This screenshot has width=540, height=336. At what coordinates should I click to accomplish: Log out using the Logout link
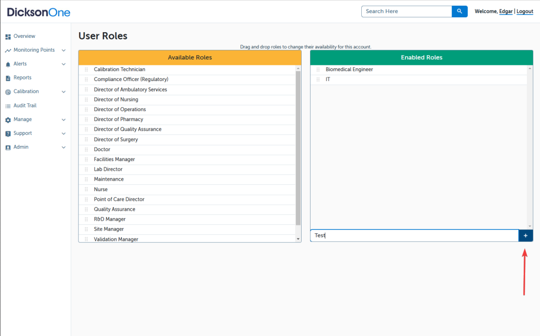tap(525, 12)
